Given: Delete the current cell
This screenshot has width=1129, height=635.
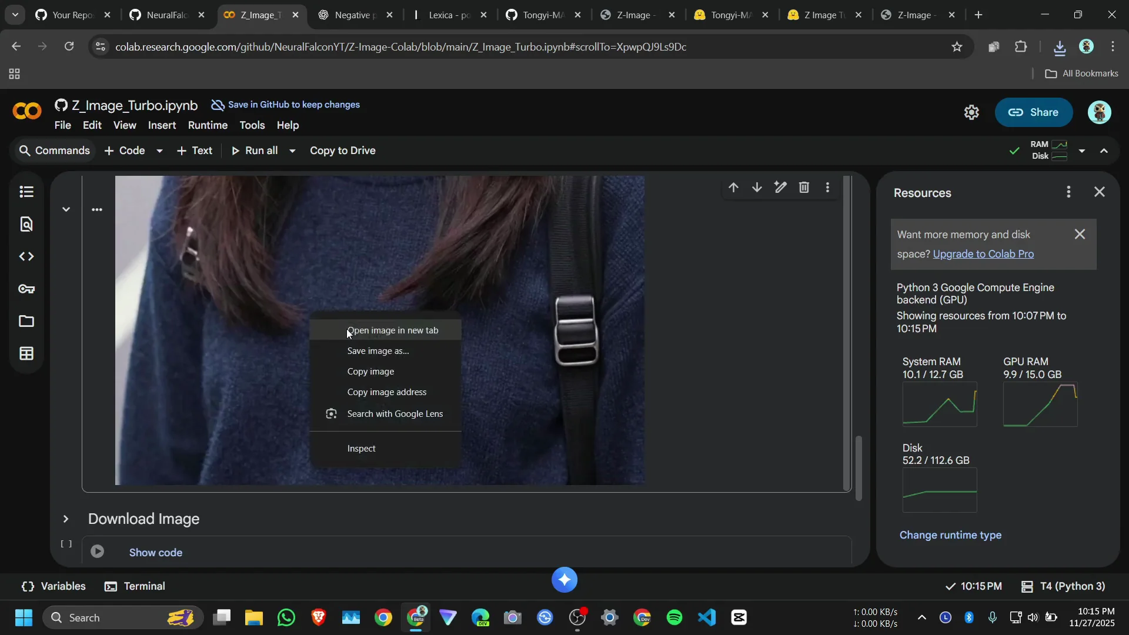Looking at the screenshot, I should pos(804,187).
